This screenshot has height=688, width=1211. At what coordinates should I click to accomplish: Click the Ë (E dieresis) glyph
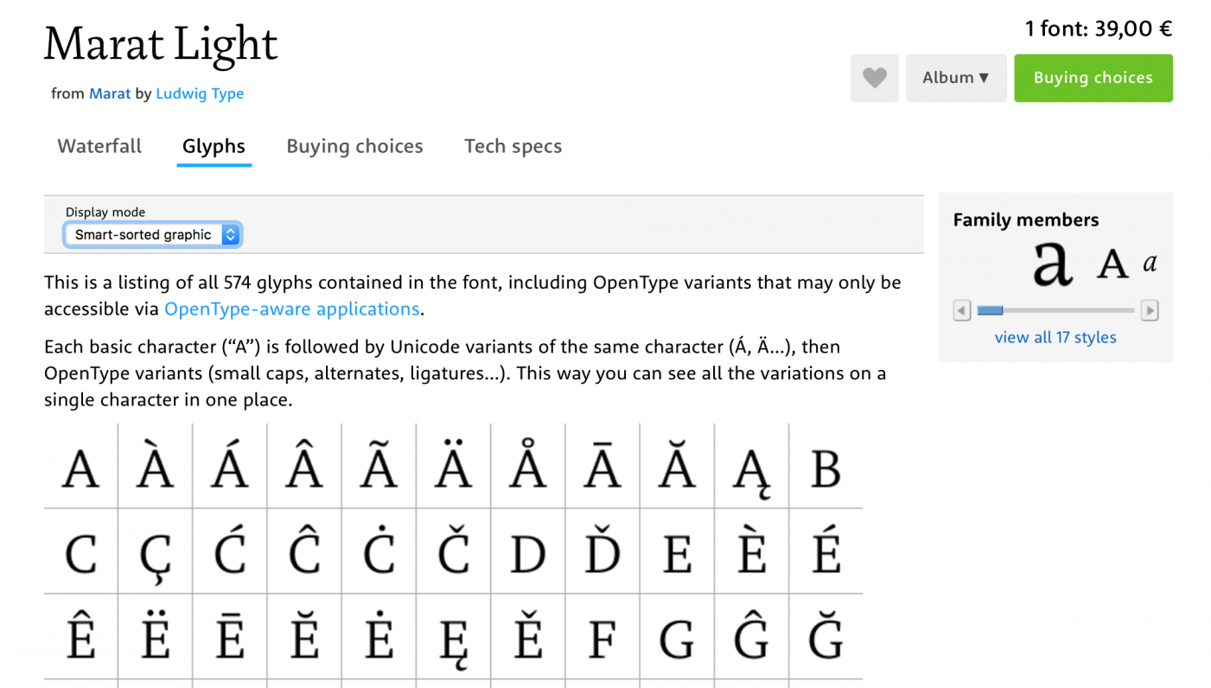156,637
